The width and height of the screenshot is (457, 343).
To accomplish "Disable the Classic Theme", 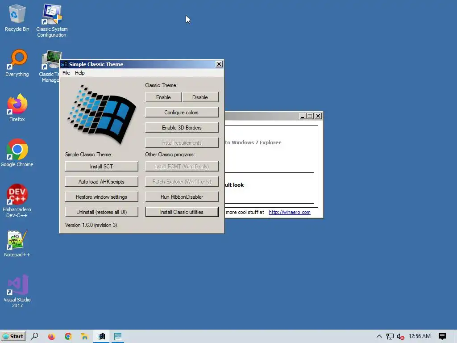I will (200, 97).
